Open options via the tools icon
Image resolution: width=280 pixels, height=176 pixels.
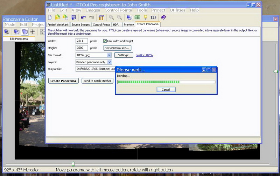(x=101, y=17)
